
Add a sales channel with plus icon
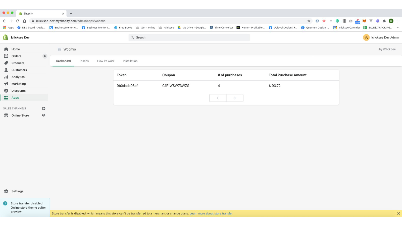[x=43, y=108]
